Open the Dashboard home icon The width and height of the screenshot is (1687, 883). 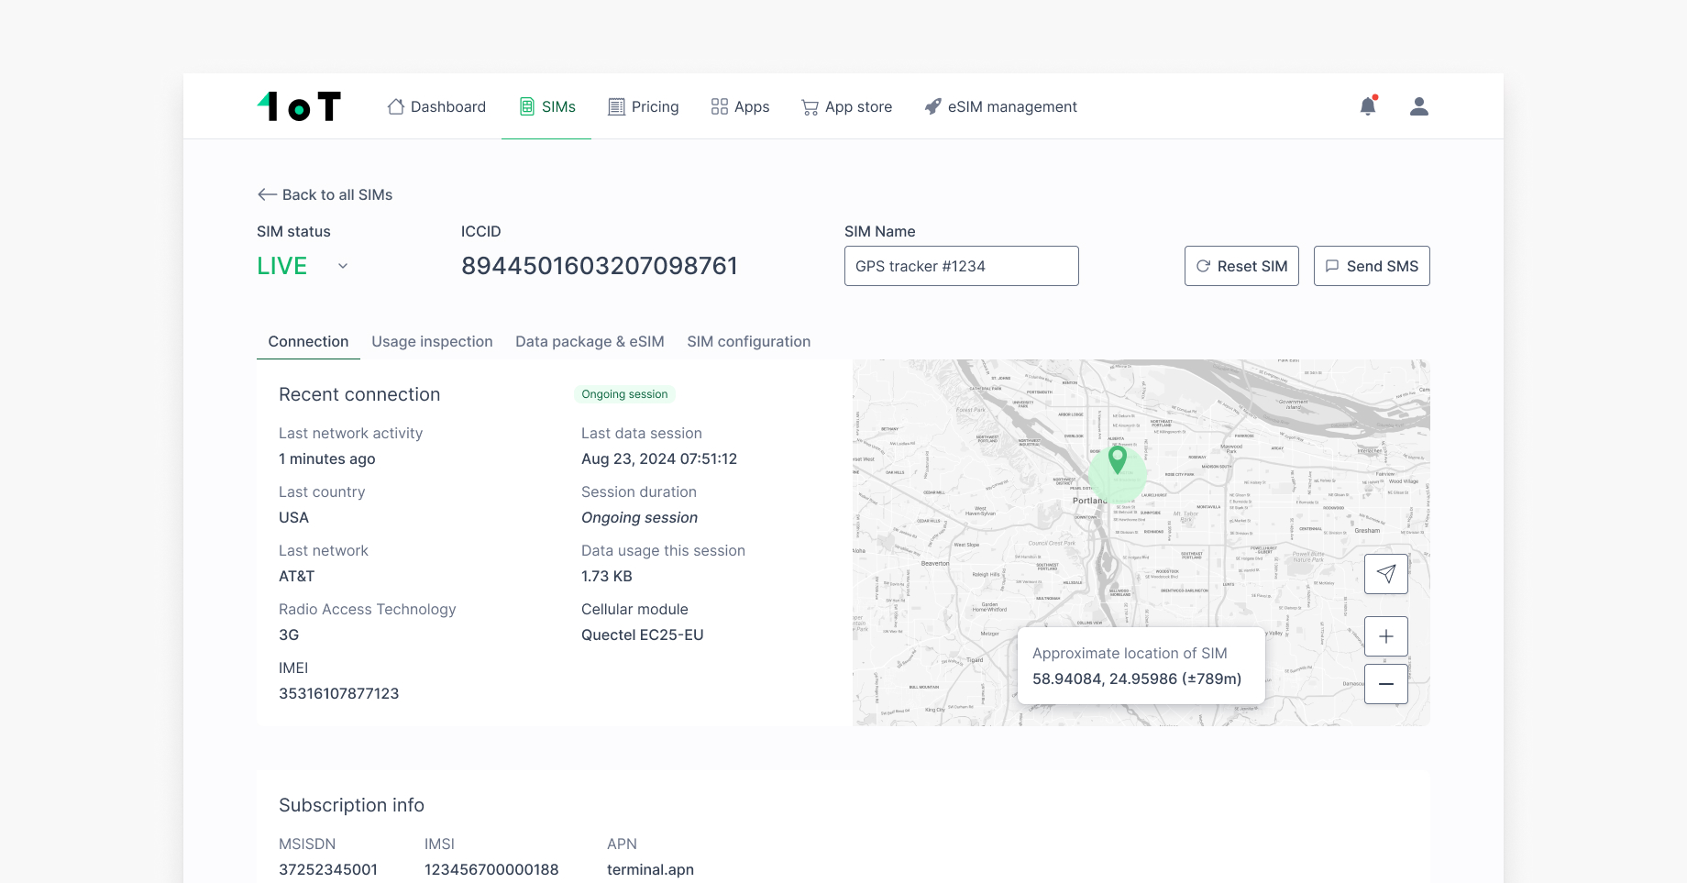tap(395, 106)
